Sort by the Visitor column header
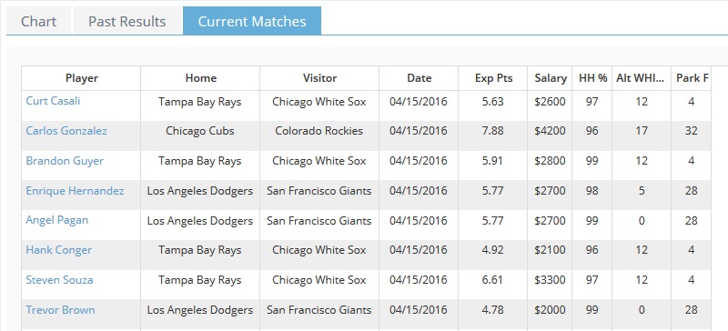The image size is (728, 331). coord(319,78)
